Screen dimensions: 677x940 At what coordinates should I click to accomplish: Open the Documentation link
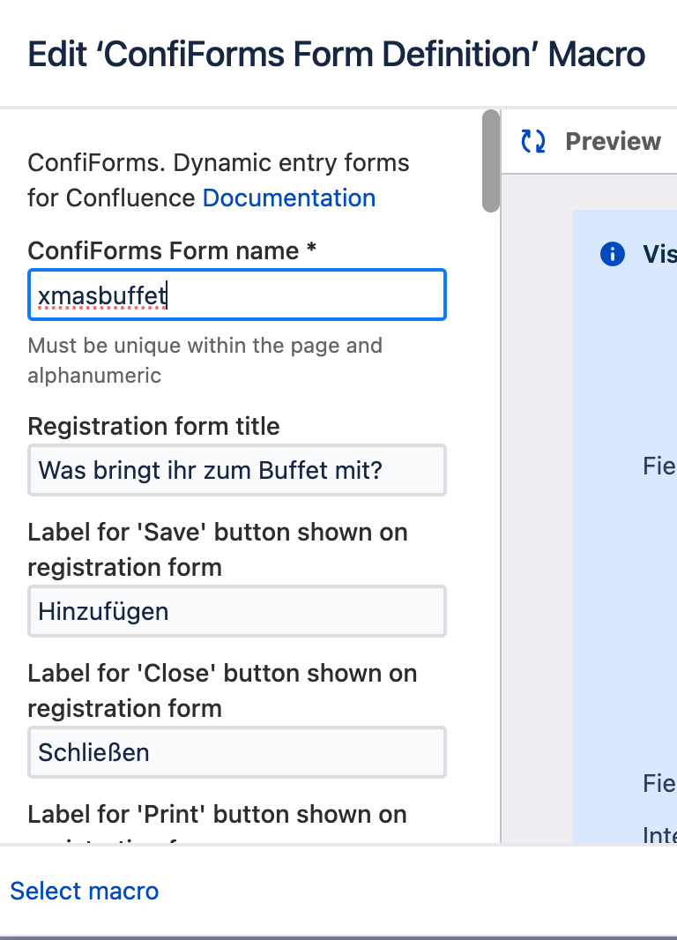[x=289, y=198]
